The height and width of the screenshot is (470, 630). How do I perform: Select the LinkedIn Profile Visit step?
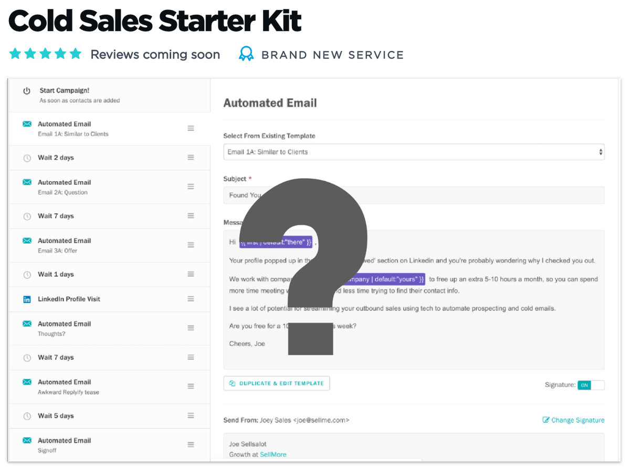pyautogui.click(x=109, y=299)
